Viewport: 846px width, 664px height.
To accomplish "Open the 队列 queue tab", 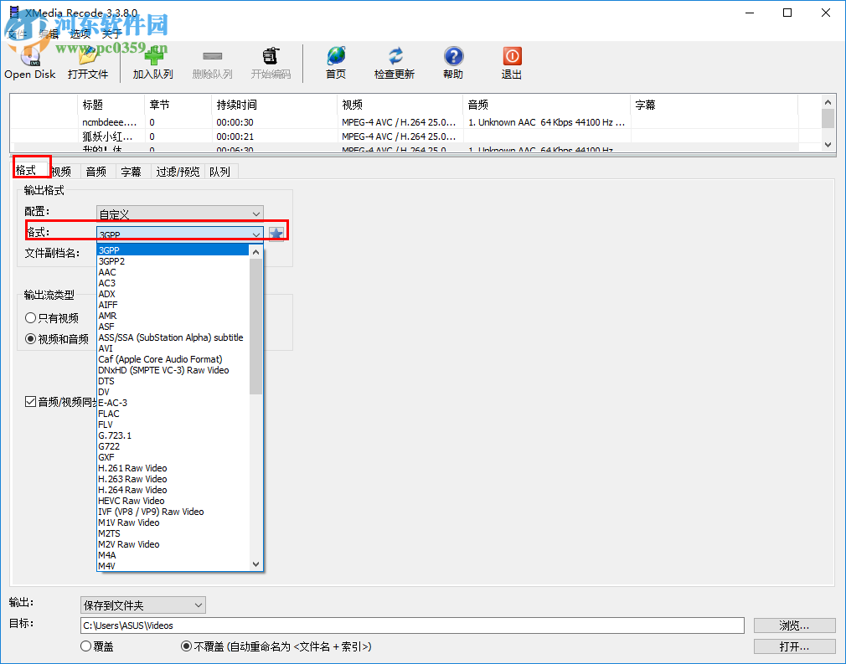I will [219, 171].
